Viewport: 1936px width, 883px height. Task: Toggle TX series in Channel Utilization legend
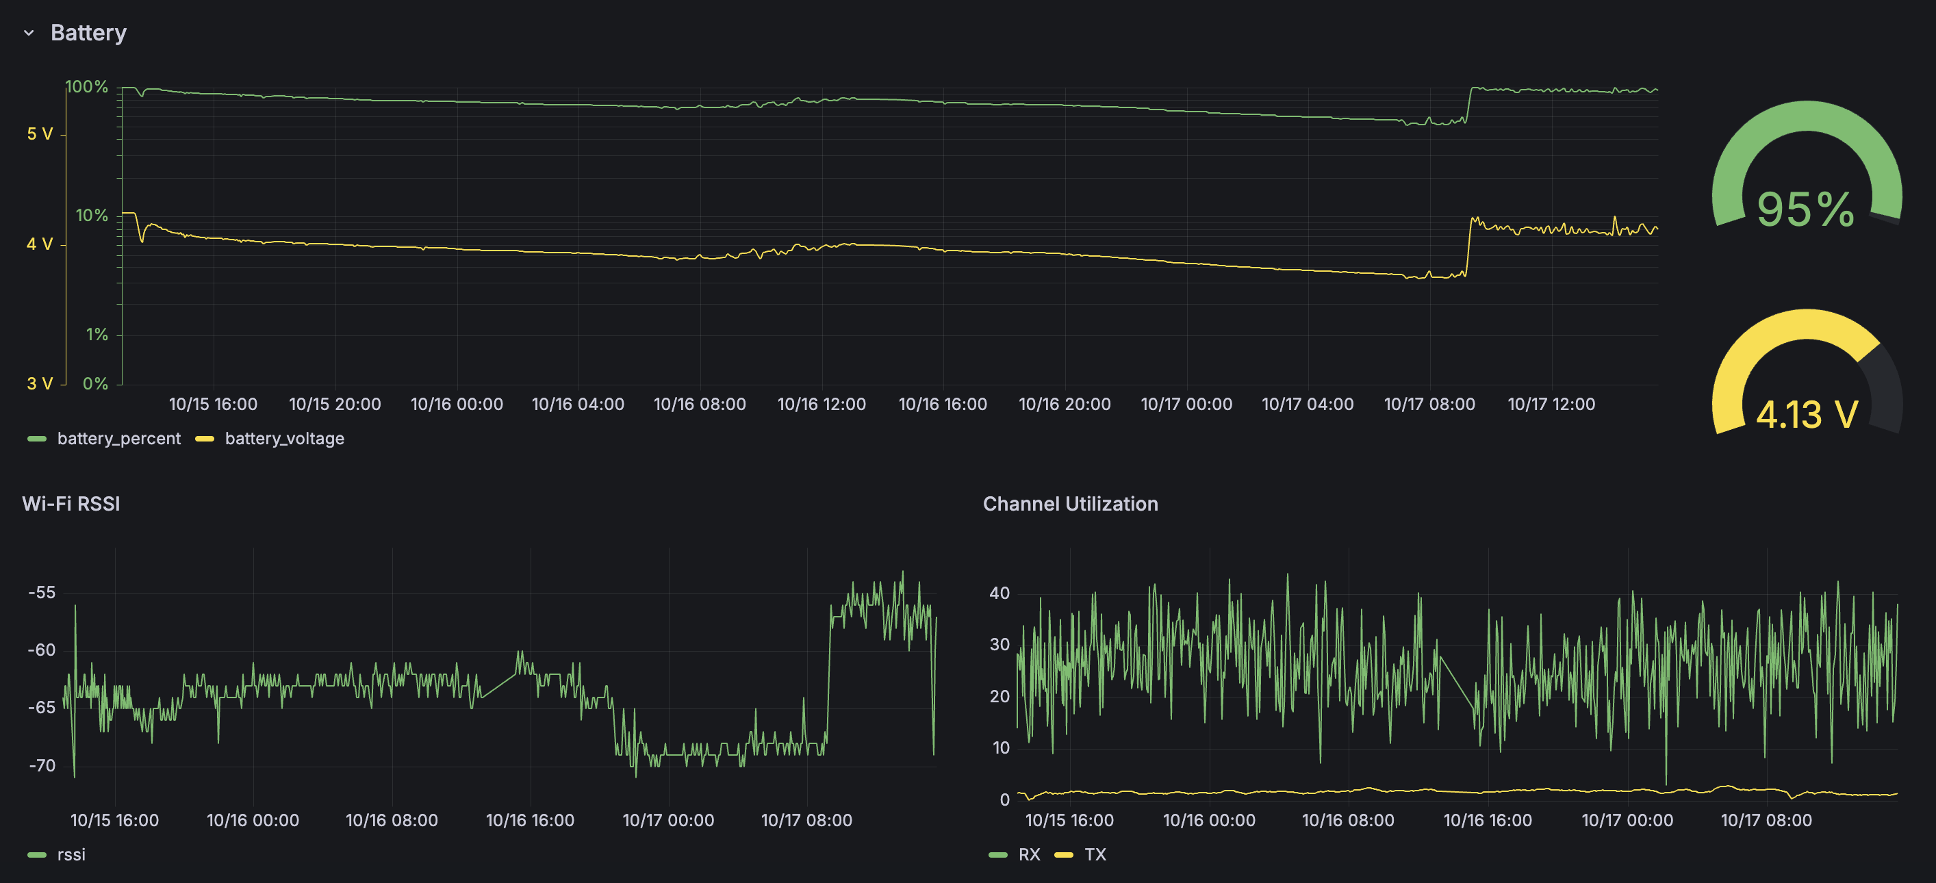point(1095,854)
